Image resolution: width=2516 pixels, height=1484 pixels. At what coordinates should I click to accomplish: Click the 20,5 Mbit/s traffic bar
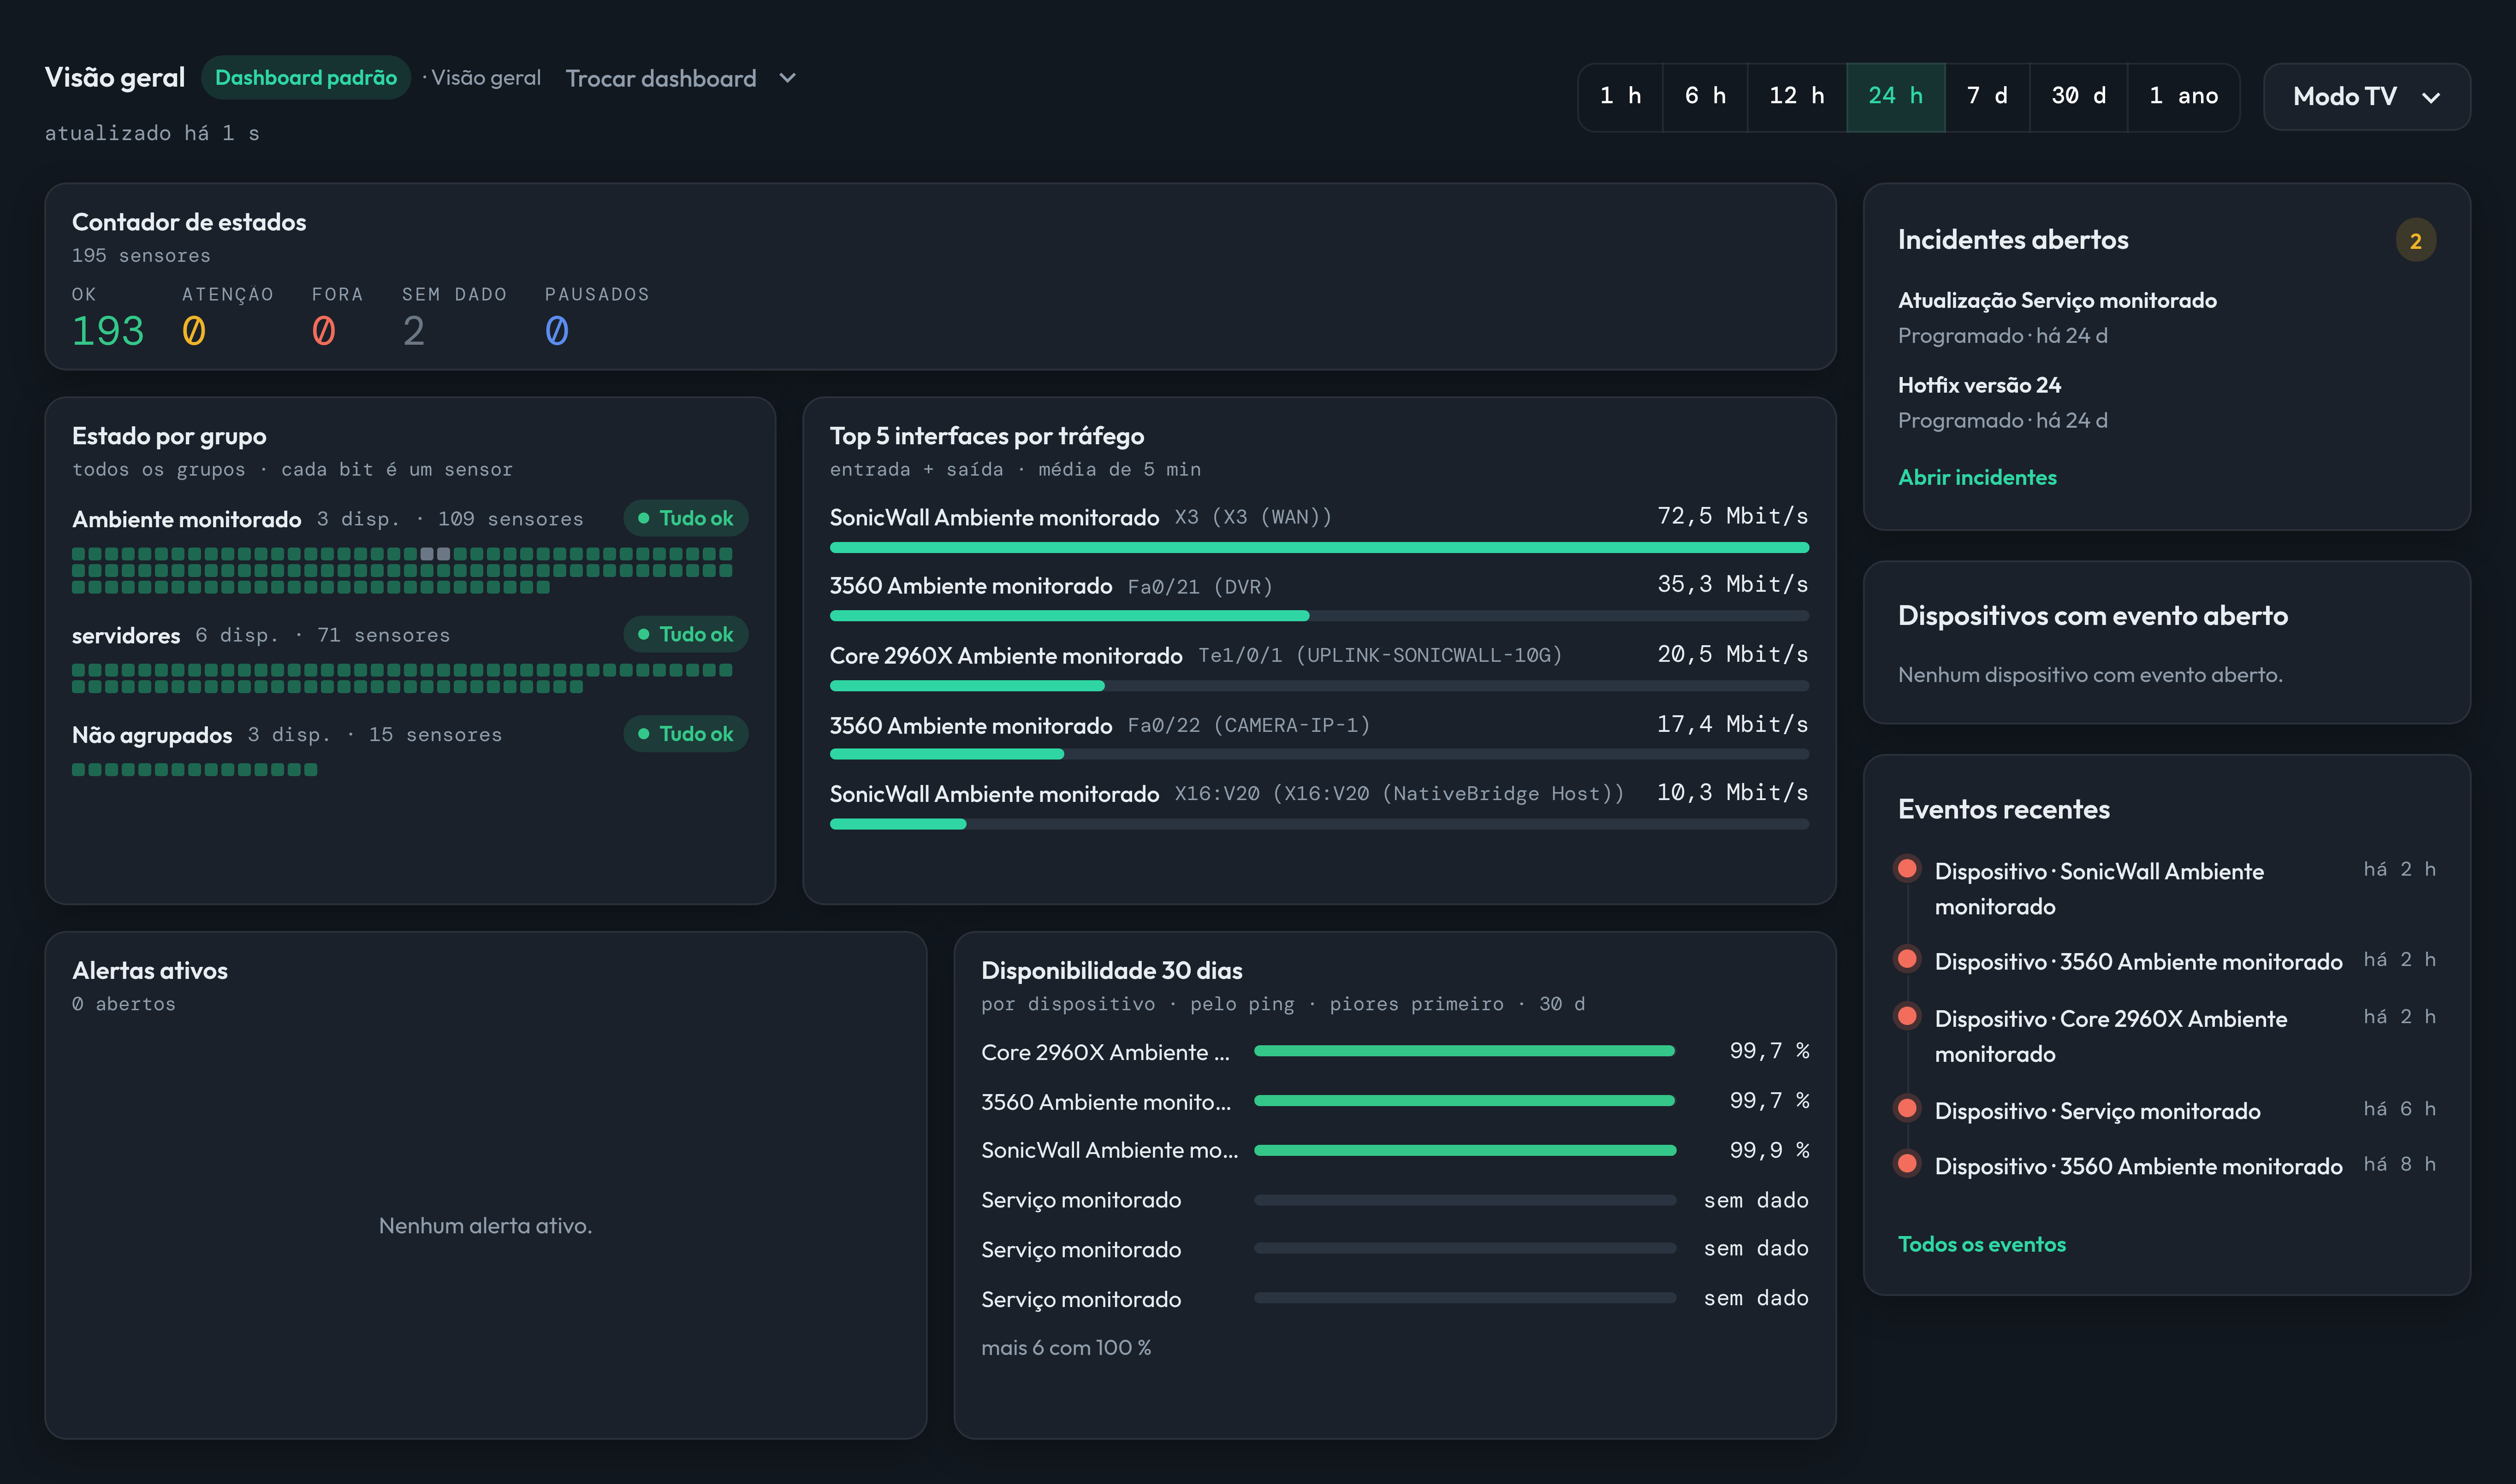(1318, 686)
